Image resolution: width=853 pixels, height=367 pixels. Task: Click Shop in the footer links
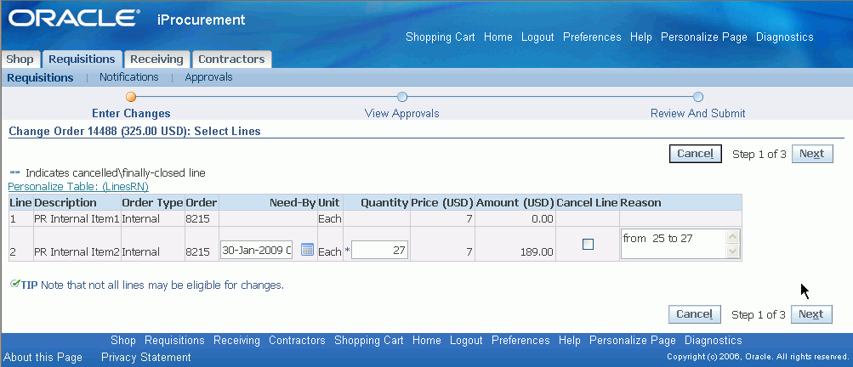click(123, 341)
